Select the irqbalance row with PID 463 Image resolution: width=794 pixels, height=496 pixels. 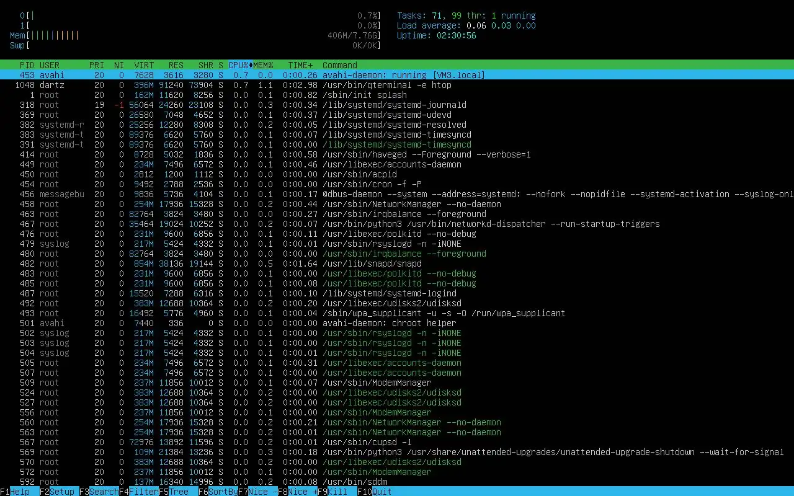397,214
